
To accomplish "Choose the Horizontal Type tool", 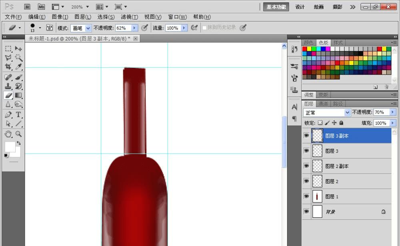I will coord(18,115).
